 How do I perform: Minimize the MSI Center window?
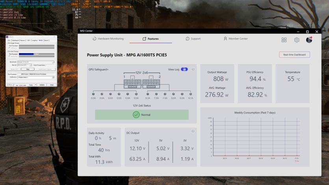pyautogui.click(x=298, y=31)
